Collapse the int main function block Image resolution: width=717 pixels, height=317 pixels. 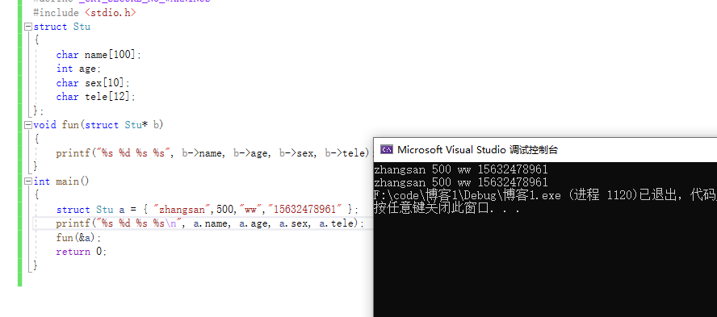pyautogui.click(x=28, y=181)
